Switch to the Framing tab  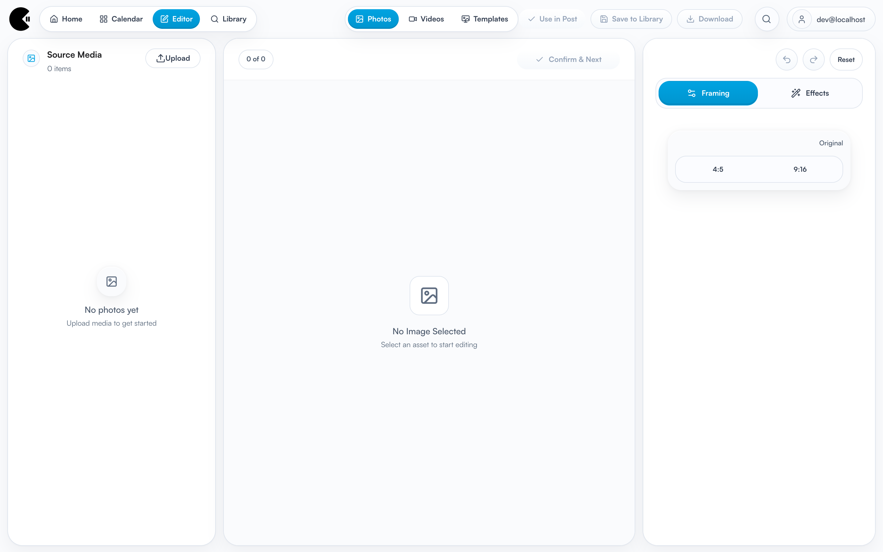(708, 94)
